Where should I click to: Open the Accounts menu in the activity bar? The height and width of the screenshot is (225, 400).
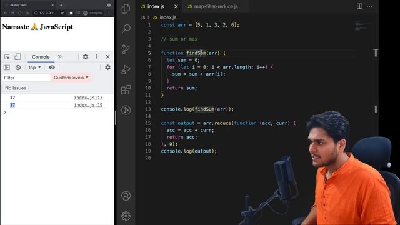pyautogui.click(x=126, y=196)
